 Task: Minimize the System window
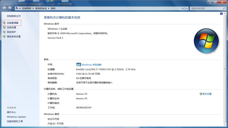[x=210, y=2]
